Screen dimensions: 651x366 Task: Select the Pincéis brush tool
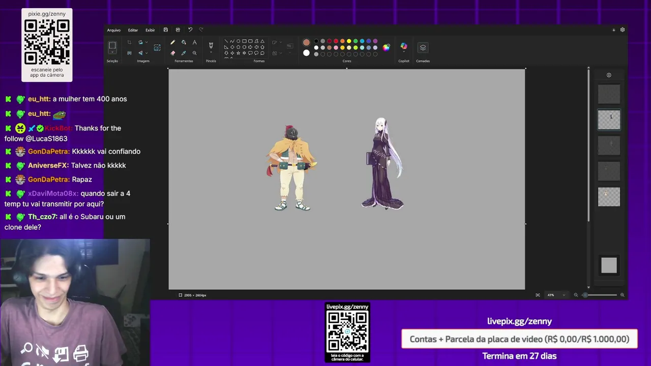211,45
